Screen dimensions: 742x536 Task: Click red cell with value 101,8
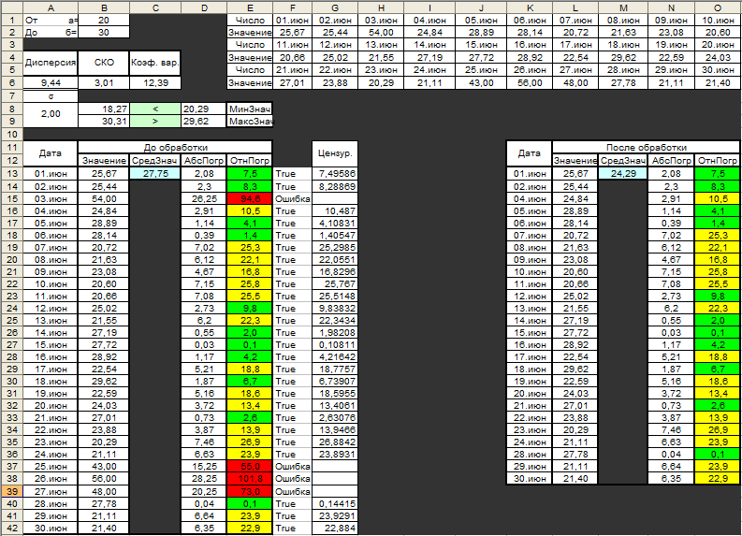pos(250,479)
